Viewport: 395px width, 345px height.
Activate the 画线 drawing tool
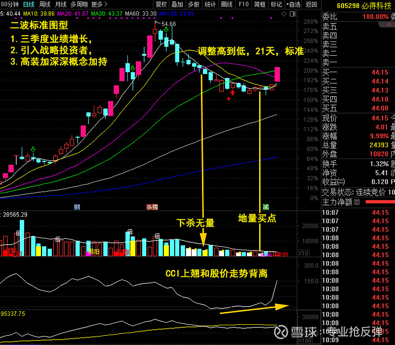[227, 4]
